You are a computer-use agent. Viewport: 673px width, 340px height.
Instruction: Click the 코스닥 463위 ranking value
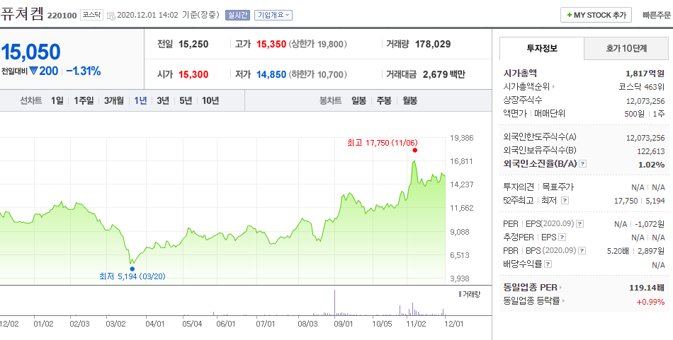642,87
